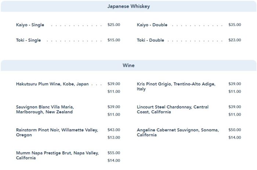
Task: Click the $35.00 Kaiyo Double price
Action: point(235,25)
